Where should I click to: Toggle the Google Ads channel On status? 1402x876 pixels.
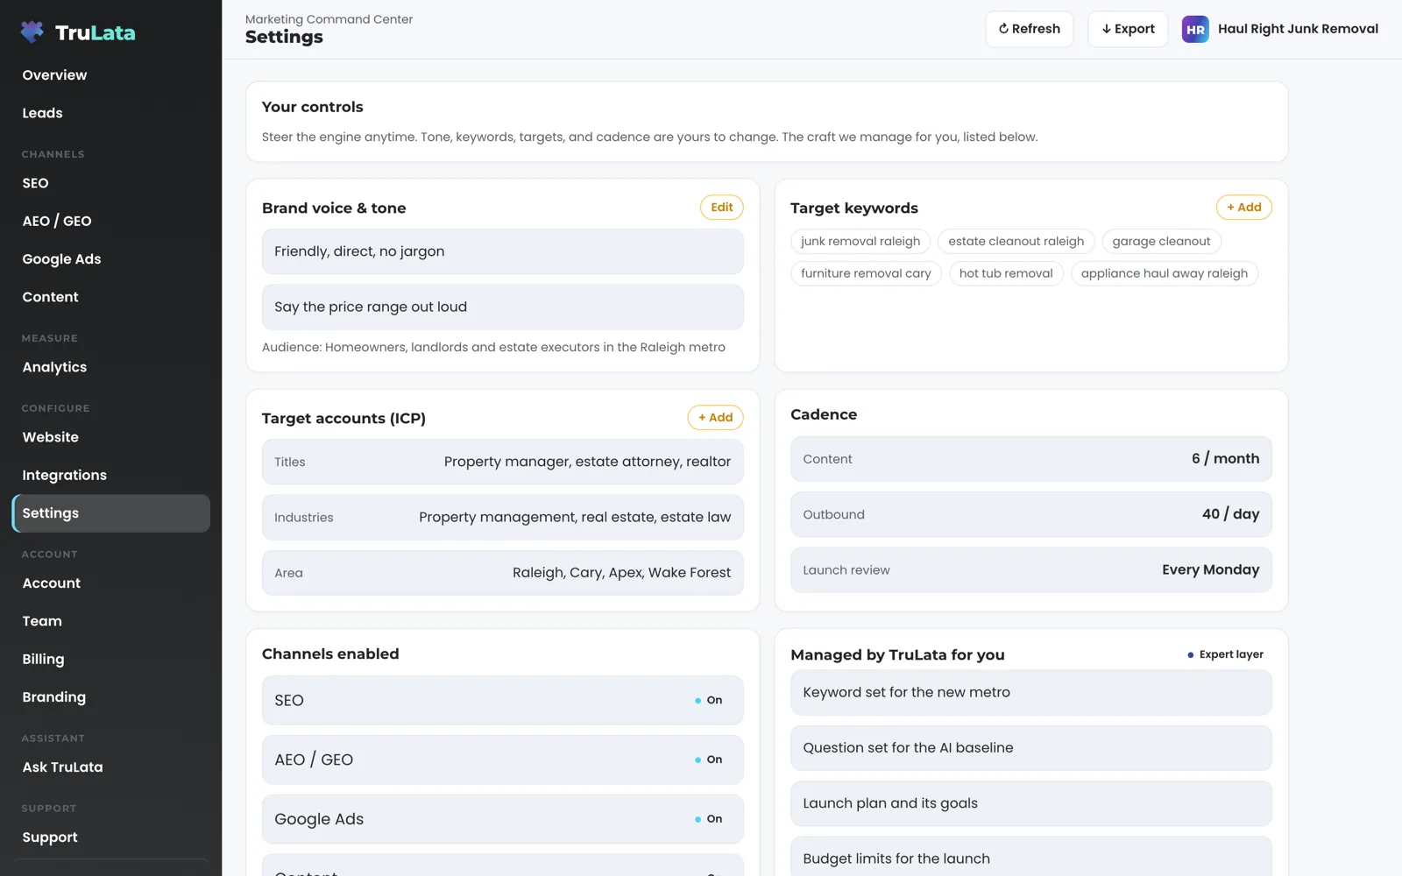point(709,819)
